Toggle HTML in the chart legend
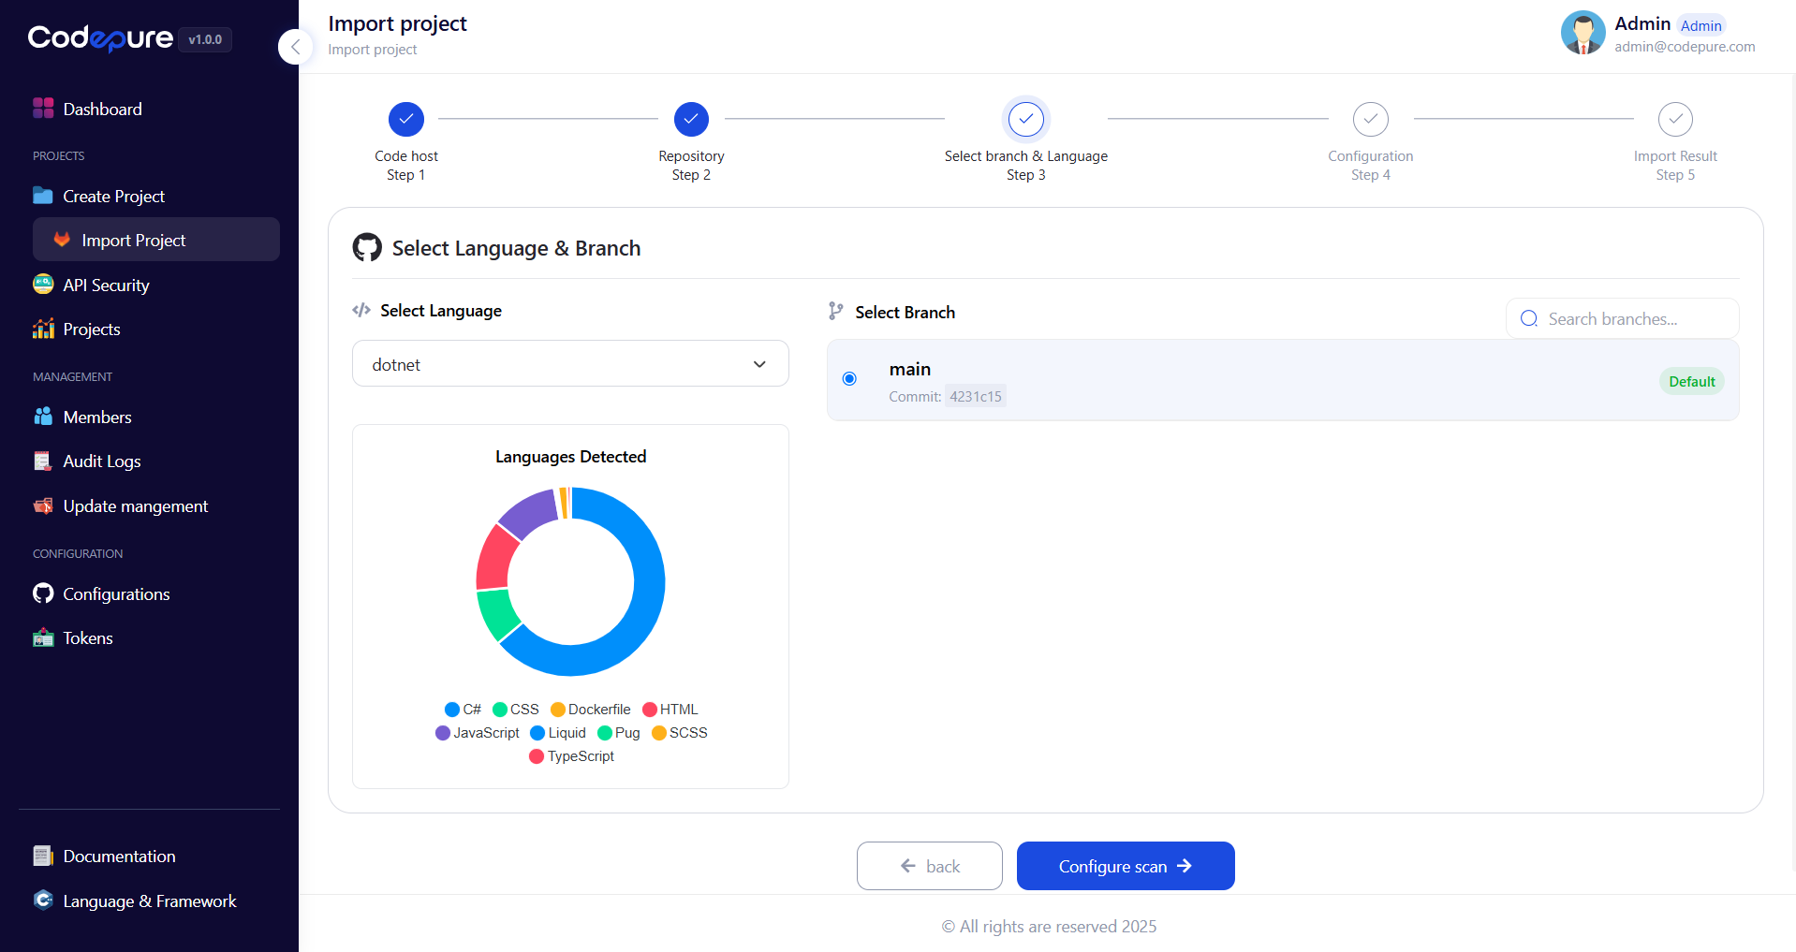This screenshot has width=1796, height=952. 670,710
